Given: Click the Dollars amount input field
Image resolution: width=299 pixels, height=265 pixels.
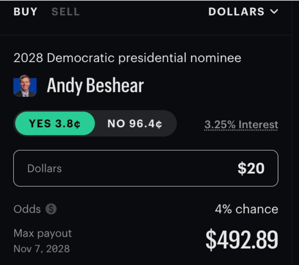Looking at the screenshot, I should click(x=146, y=168).
